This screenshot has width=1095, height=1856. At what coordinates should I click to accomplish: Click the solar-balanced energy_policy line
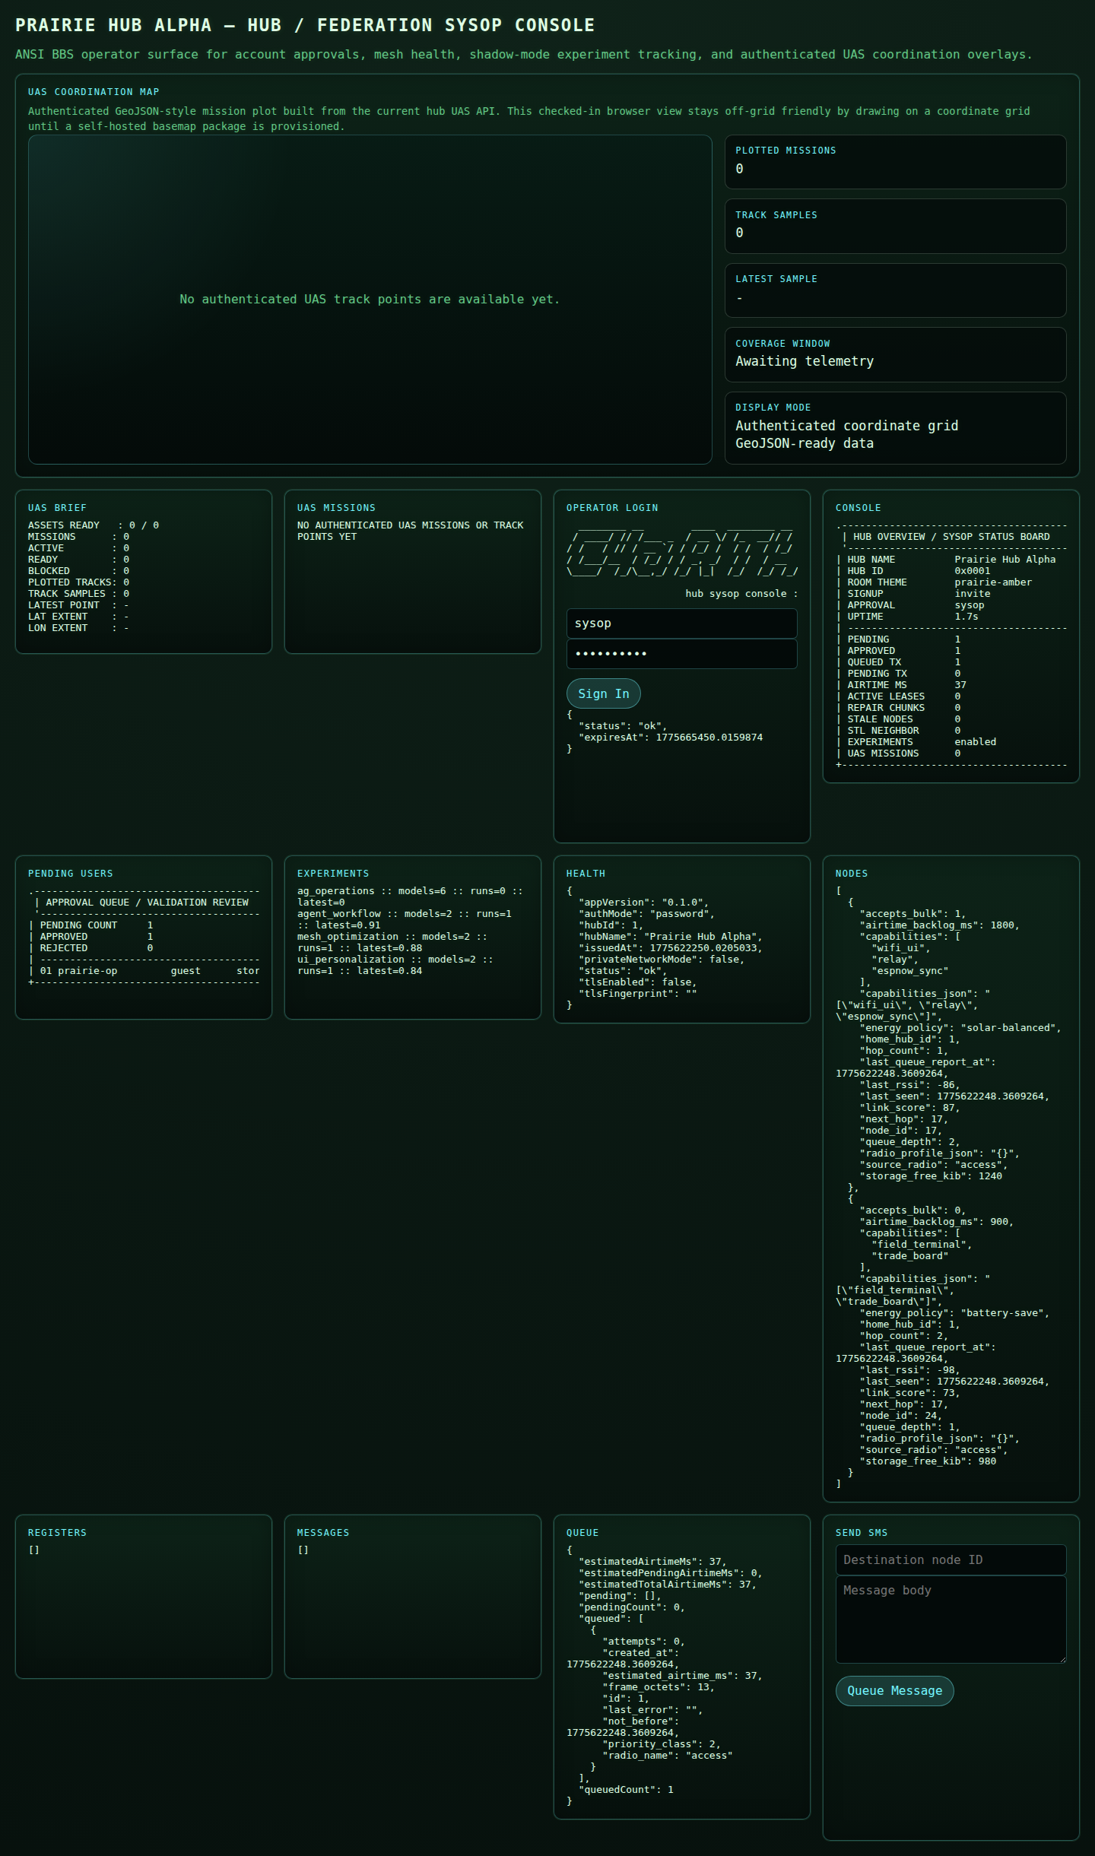(960, 1028)
